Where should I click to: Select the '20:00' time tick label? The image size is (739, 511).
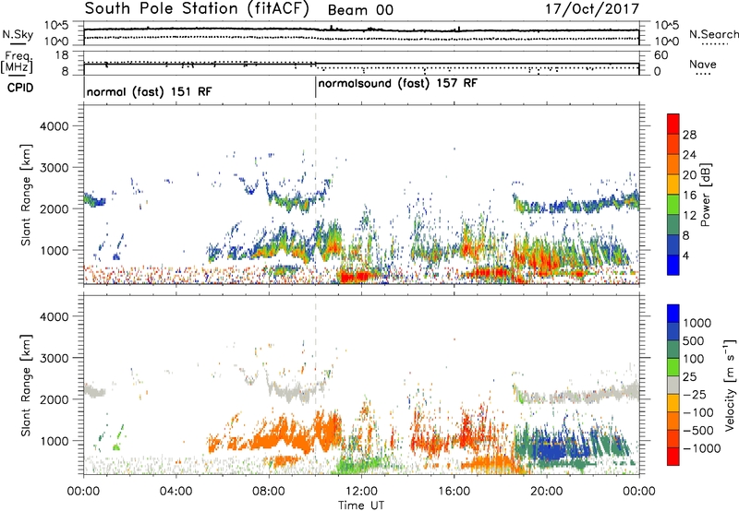pyautogui.click(x=546, y=492)
